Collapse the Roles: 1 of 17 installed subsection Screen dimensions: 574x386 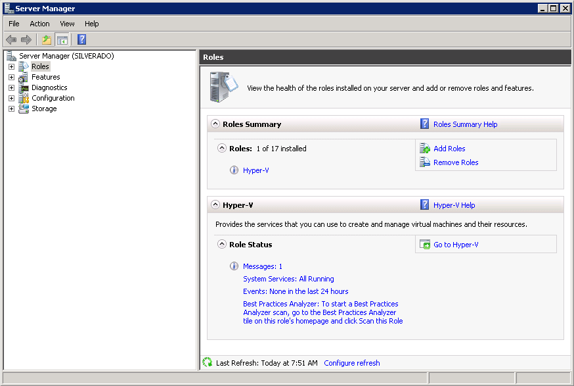pos(222,148)
